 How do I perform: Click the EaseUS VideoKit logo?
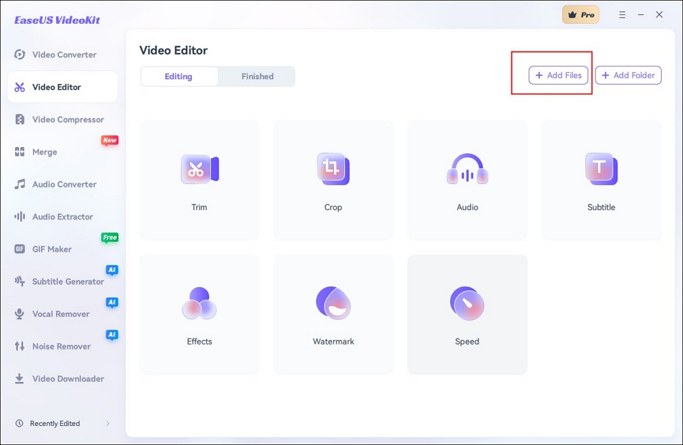click(x=57, y=20)
